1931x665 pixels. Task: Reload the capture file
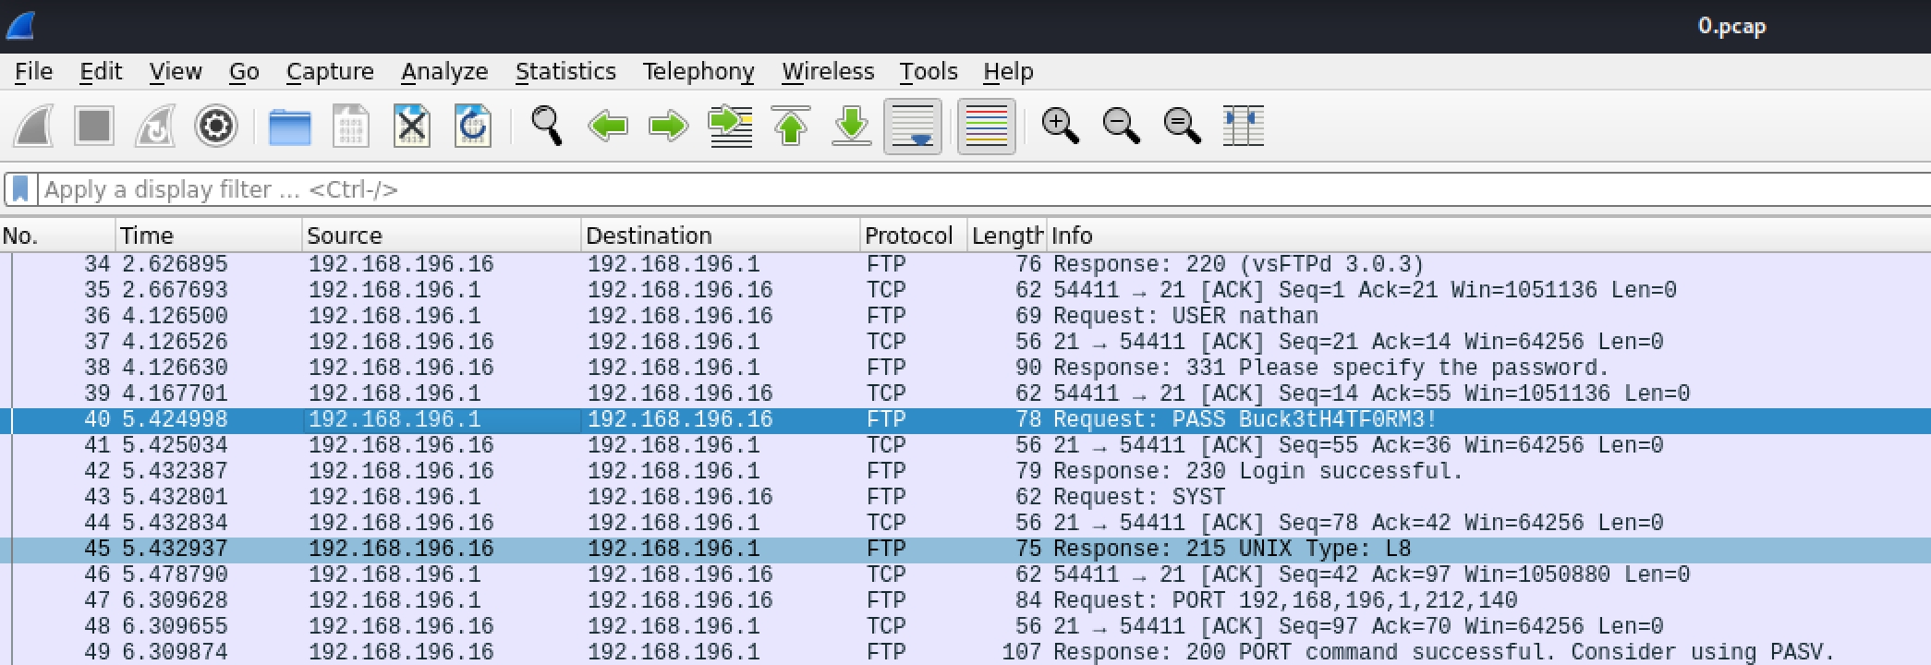click(x=473, y=126)
